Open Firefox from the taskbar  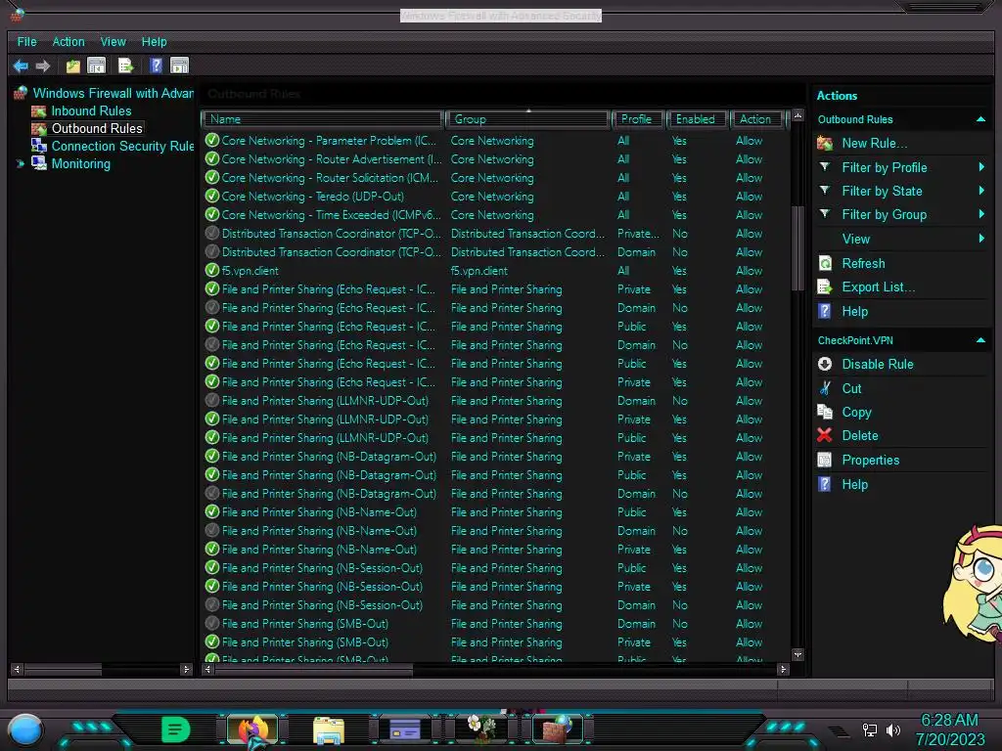[x=253, y=729]
